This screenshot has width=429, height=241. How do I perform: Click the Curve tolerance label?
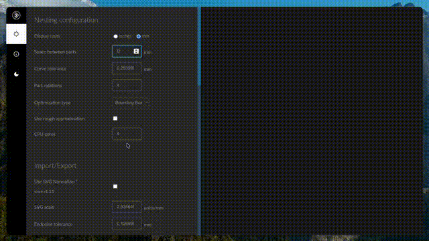tap(50, 69)
